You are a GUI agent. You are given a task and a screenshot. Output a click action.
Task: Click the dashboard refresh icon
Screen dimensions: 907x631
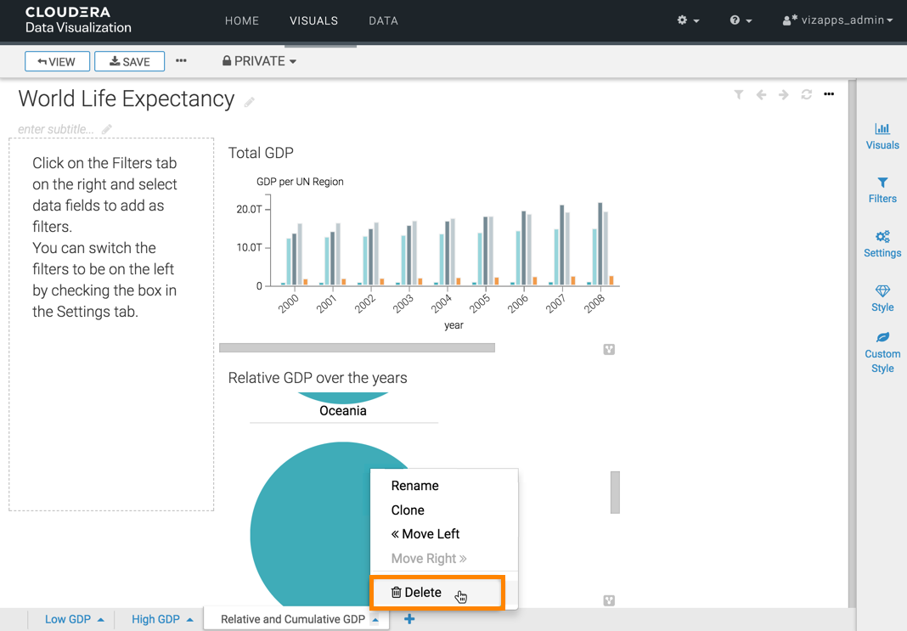tap(806, 95)
